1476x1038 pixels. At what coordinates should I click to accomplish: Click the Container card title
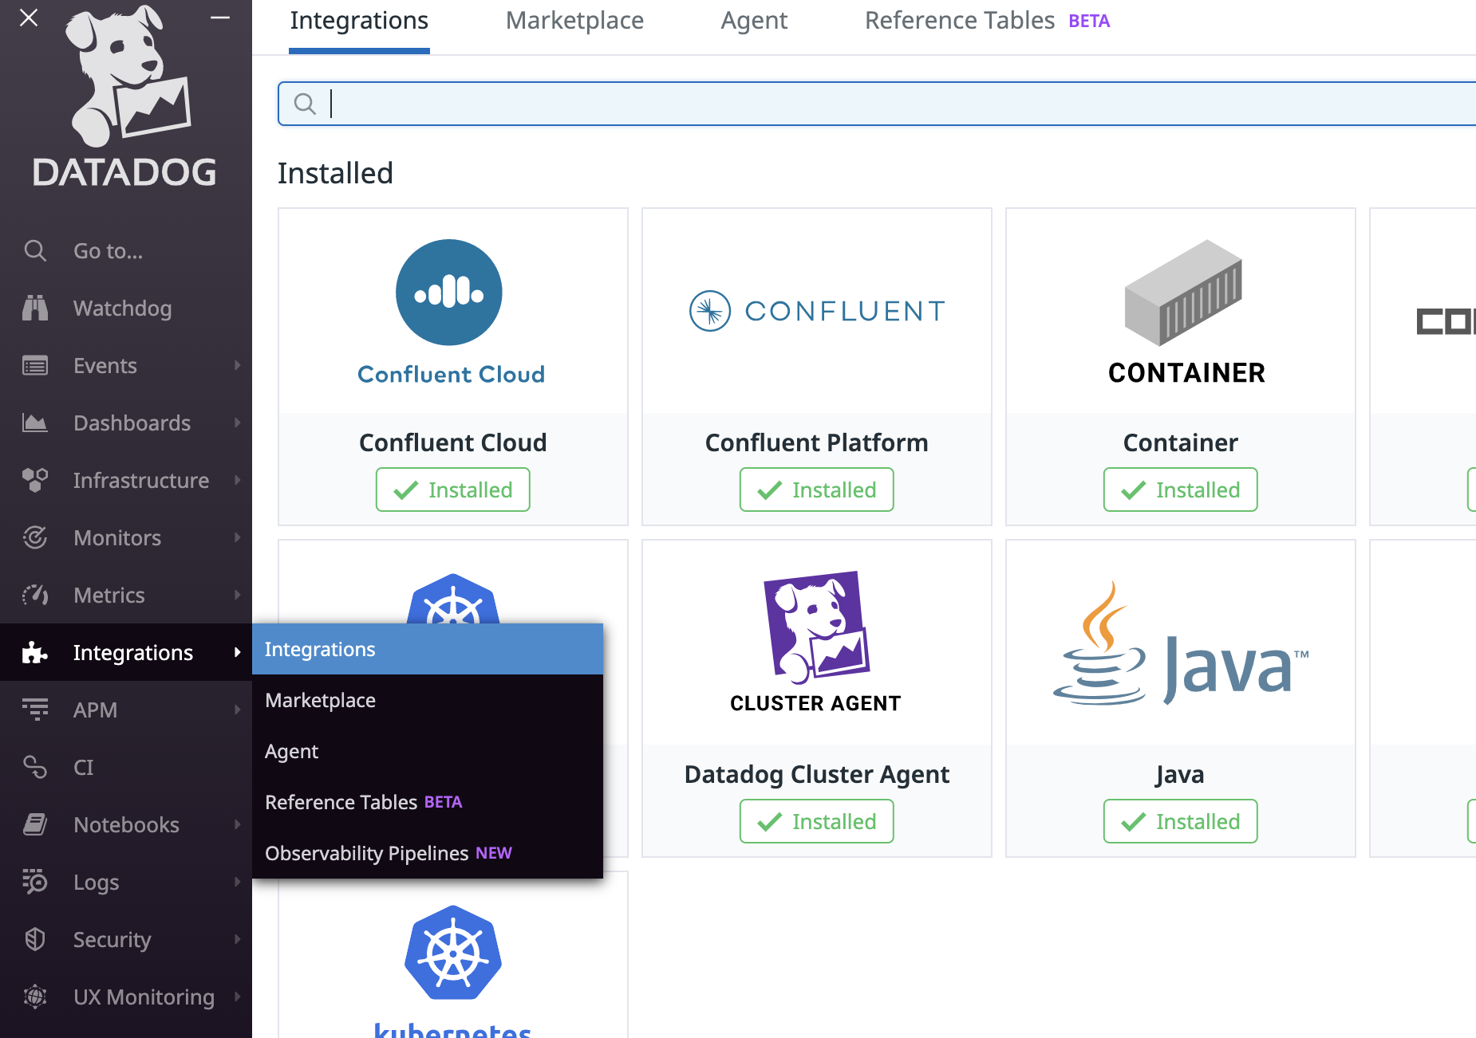click(1180, 442)
